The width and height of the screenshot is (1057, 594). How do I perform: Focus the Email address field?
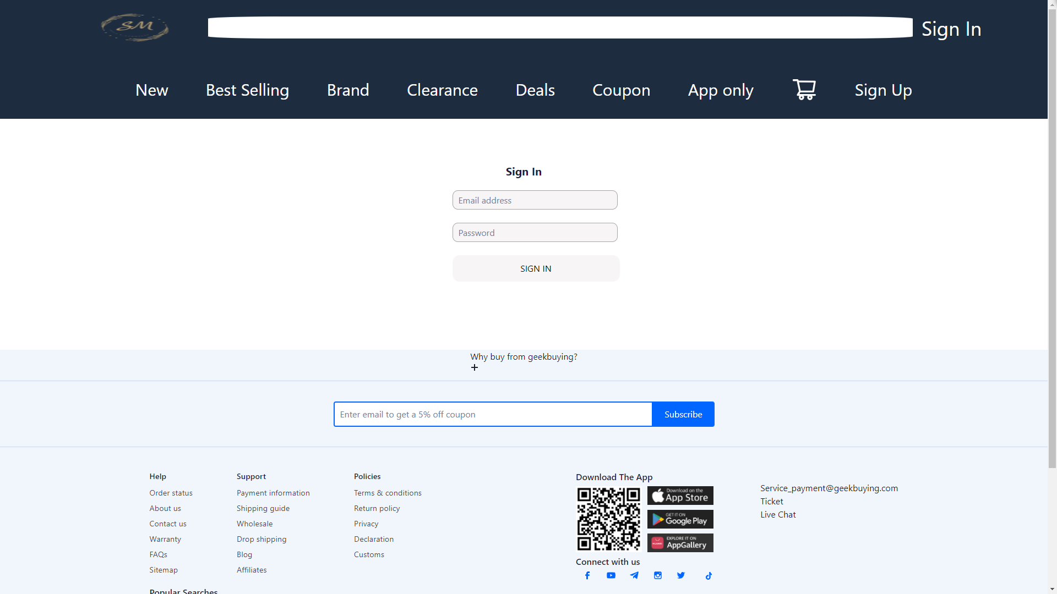pos(535,200)
